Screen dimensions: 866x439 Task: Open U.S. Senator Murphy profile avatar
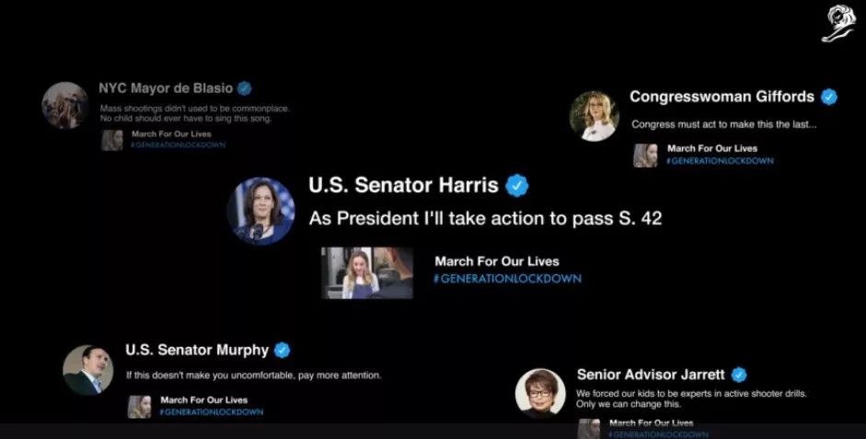pos(87,371)
